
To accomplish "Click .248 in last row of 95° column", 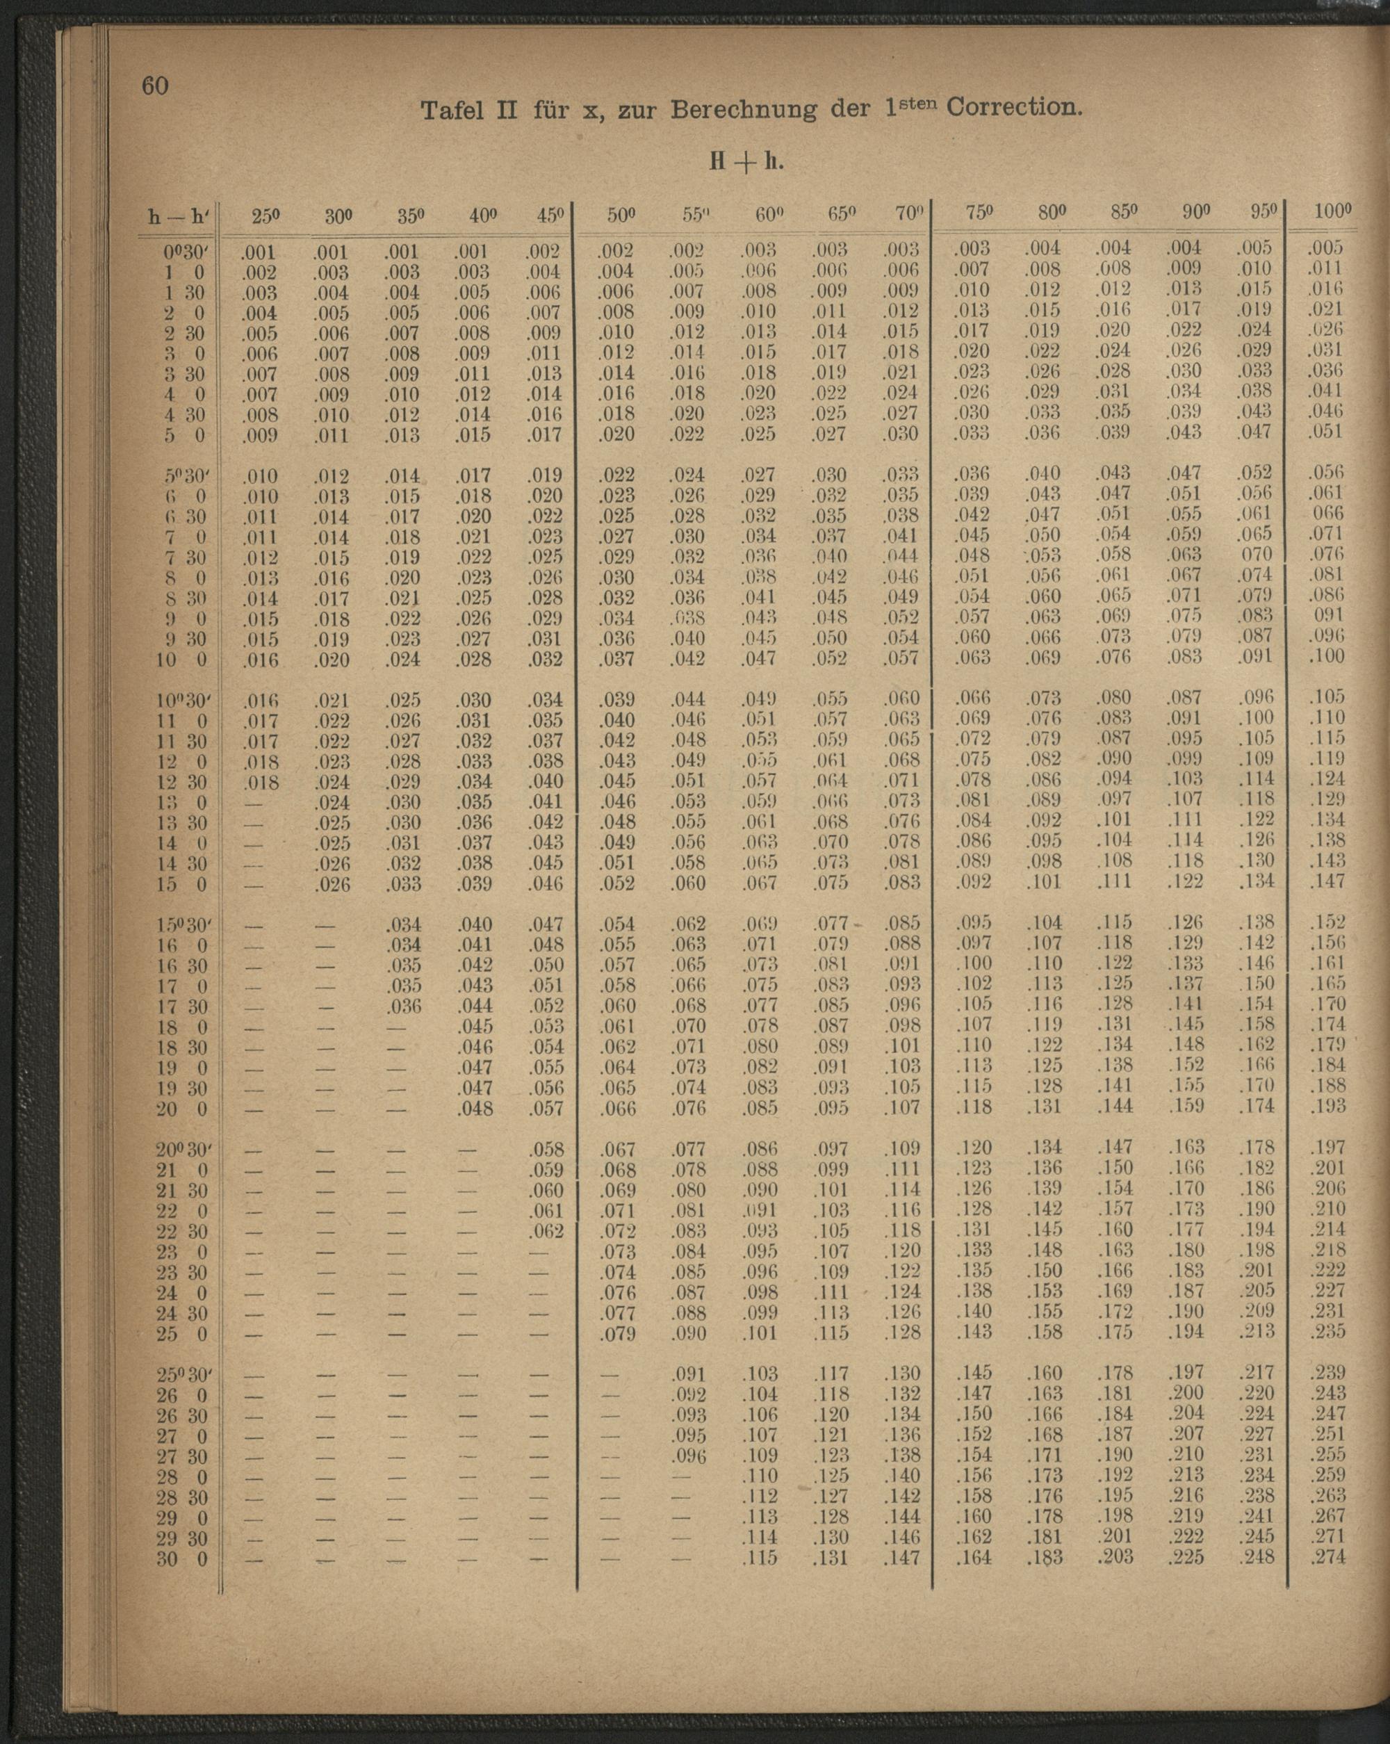I will click(1256, 1556).
